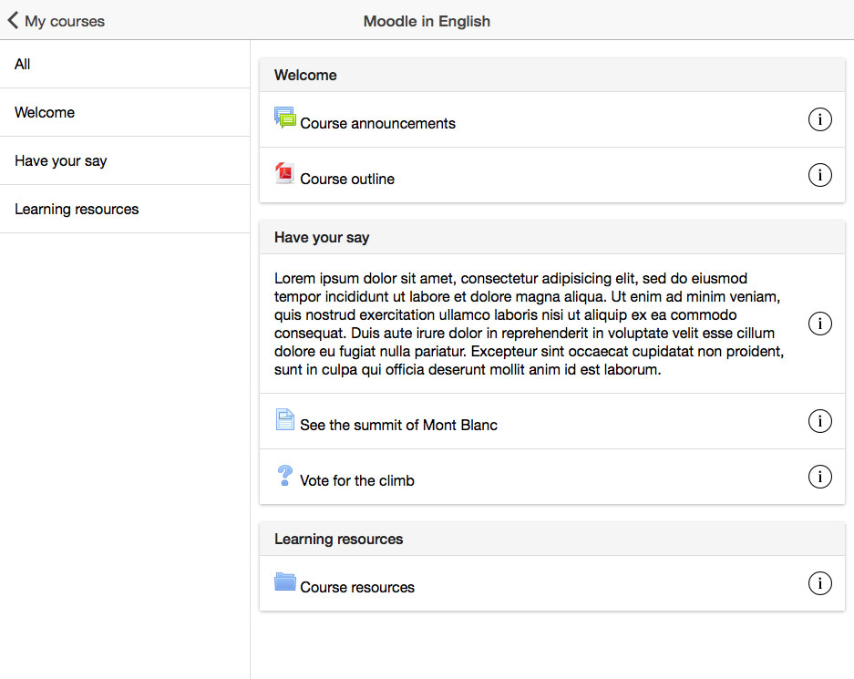854x679 pixels.
Task: Open the Course announcements link
Action: pyautogui.click(x=377, y=124)
